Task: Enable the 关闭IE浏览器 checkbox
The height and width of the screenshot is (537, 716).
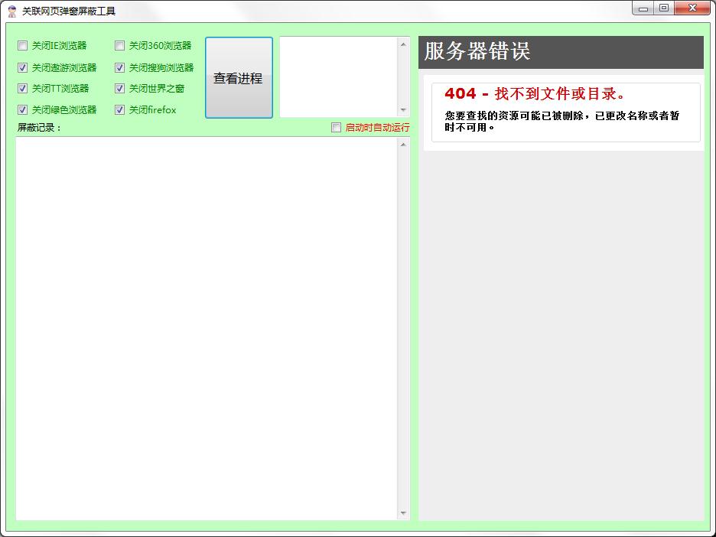Action: pyautogui.click(x=23, y=46)
